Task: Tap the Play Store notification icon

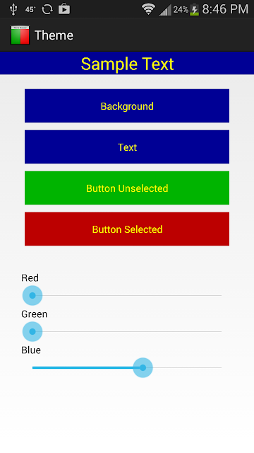Action: tap(64, 9)
